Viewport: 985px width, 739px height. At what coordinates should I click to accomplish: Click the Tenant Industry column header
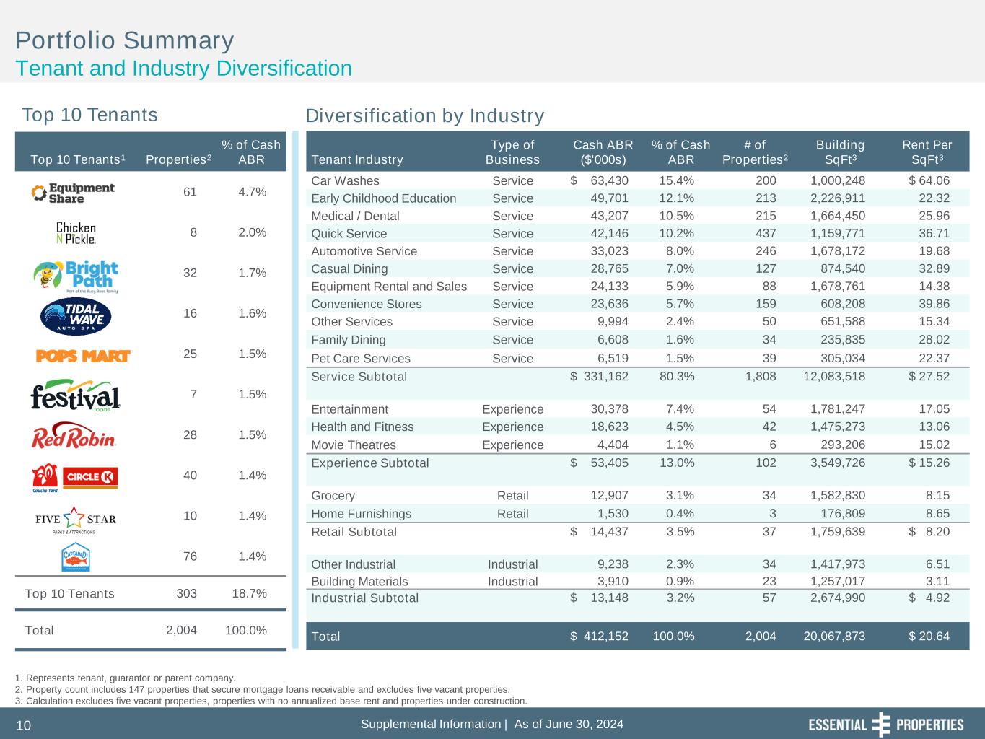tap(357, 159)
